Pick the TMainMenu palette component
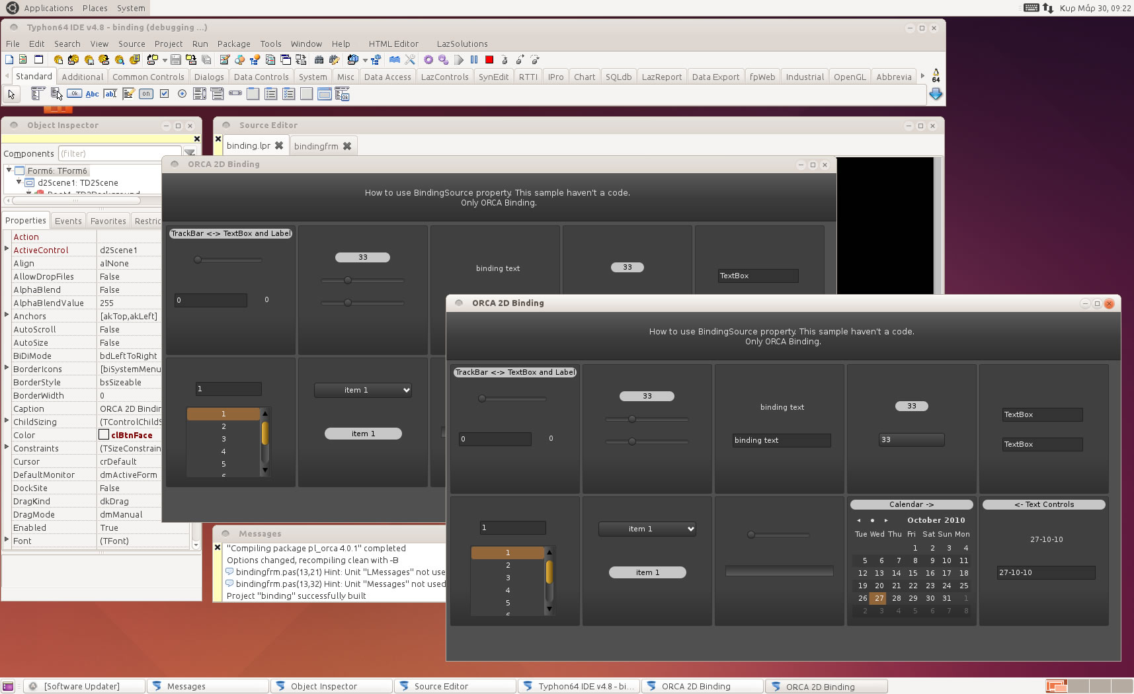The width and height of the screenshot is (1134, 694). pos(38,94)
